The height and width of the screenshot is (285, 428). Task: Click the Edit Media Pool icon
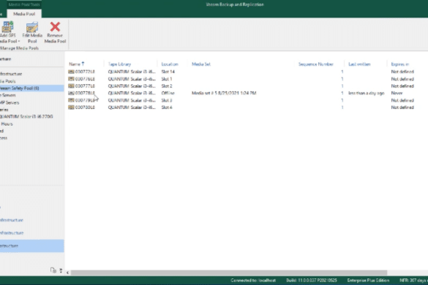(32, 27)
